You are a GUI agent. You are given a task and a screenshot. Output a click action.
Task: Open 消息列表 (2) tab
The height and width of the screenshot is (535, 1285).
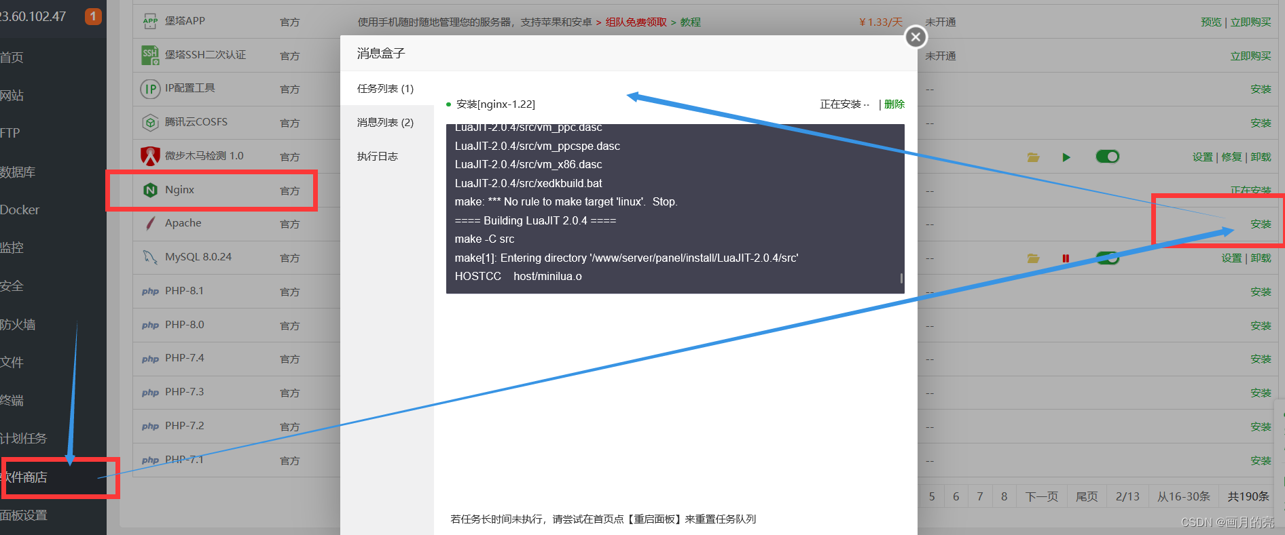pyautogui.click(x=386, y=122)
